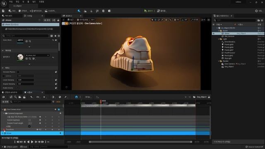Open the Platforms menu icon
Viewport: 265px width, 149px height.
click(x=158, y=11)
